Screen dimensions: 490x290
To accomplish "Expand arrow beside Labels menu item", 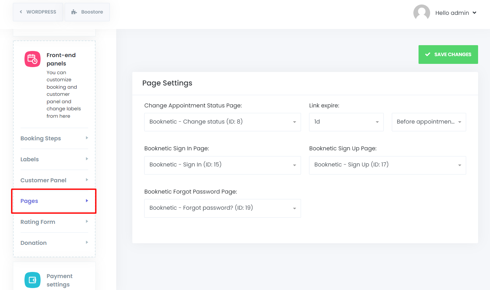I will pyautogui.click(x=87, y=159).
